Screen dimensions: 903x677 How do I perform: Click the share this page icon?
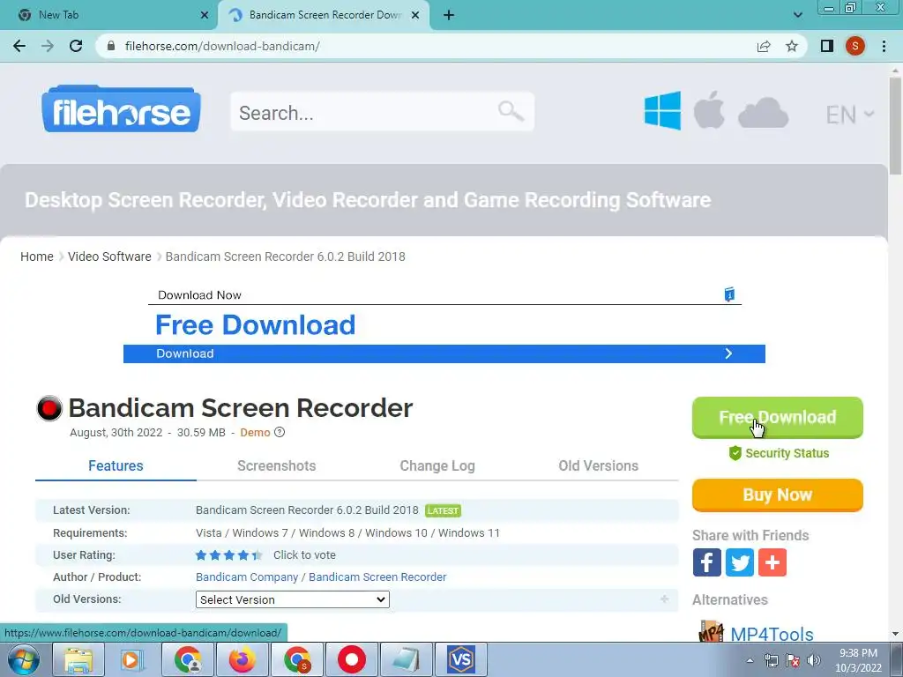pyautogui.click(x=764, y=46)
